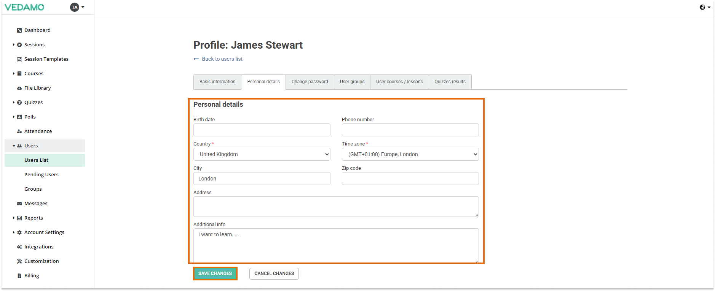Expand the Account Settings arrow

tap(14, 232)
